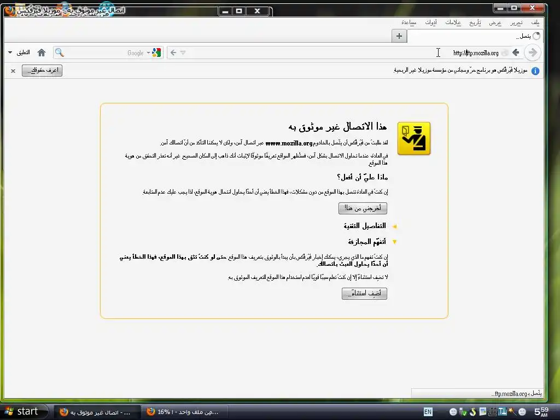Open the علامات (Bookmarks) menu
The image size is (560, 420).
(x=453, y=22)
